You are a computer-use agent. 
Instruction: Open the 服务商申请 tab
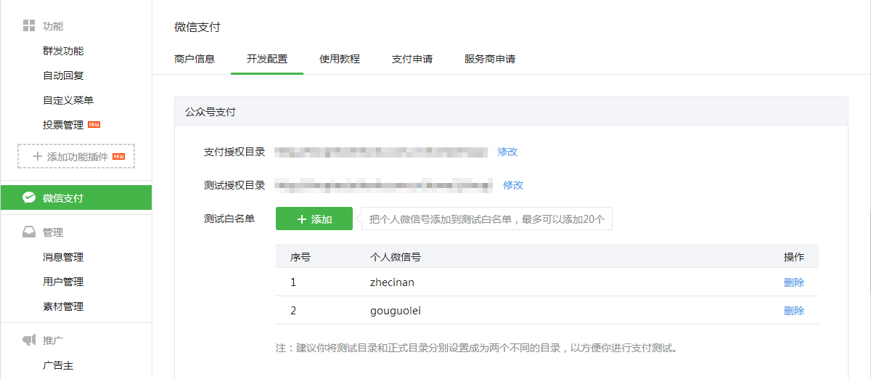pyautogui.click(x=490, y=59)
